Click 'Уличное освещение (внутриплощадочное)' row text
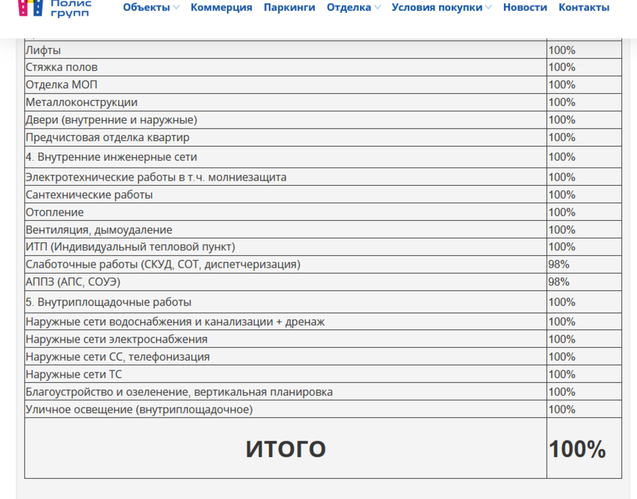637x499 pixels. (x=139, y=409)
